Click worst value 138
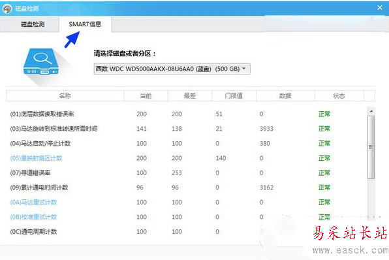This screenshot has width=389, height=260. click(177, 129)
